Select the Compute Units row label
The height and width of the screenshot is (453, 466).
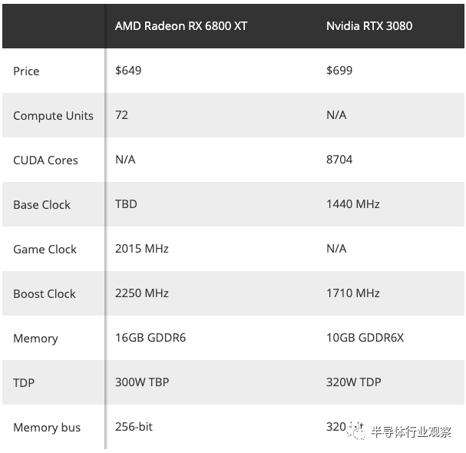click(53, 115)
